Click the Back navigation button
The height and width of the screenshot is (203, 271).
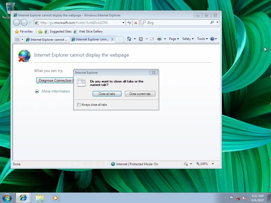17,23
